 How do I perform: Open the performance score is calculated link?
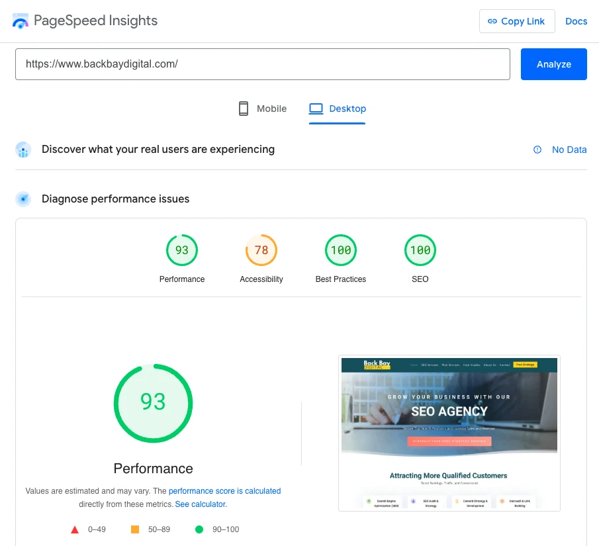224,491
